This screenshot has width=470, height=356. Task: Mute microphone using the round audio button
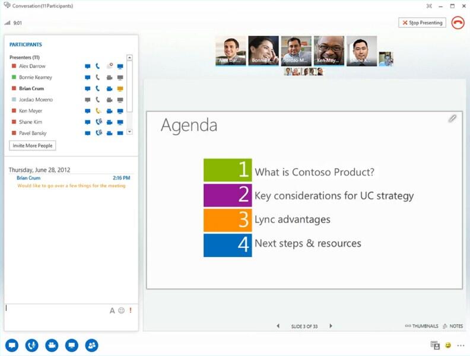tap(32, 345)
